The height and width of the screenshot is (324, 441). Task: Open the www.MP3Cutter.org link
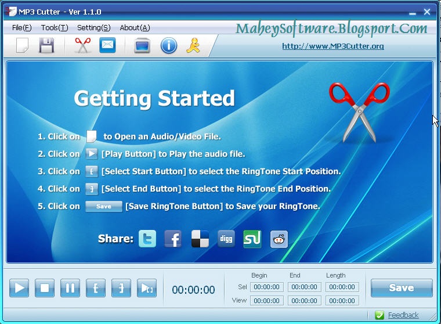click(333, 46)
